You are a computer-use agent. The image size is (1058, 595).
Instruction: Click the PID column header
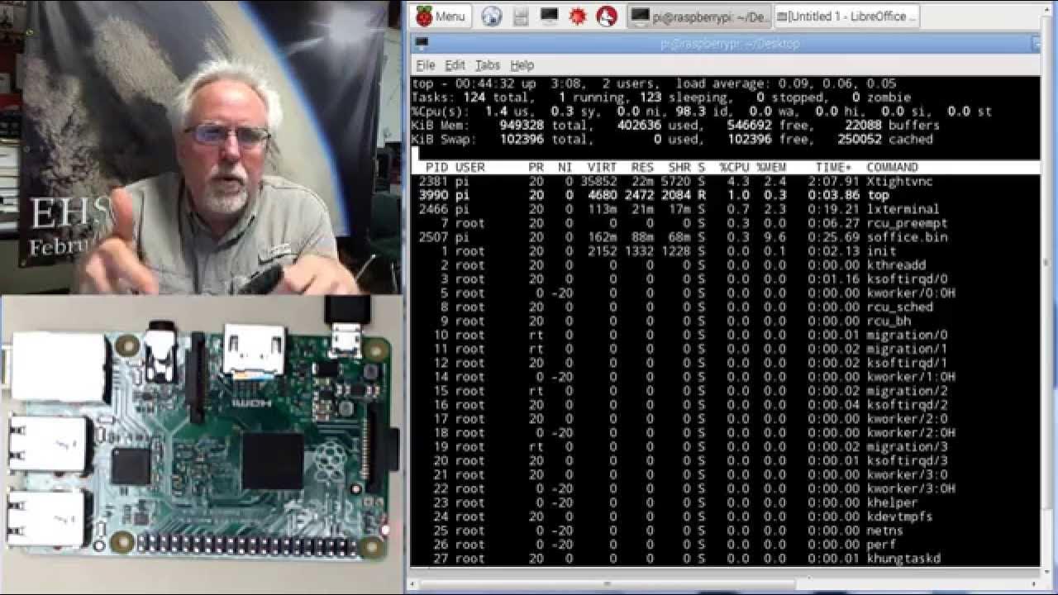[x=436, y=167]
